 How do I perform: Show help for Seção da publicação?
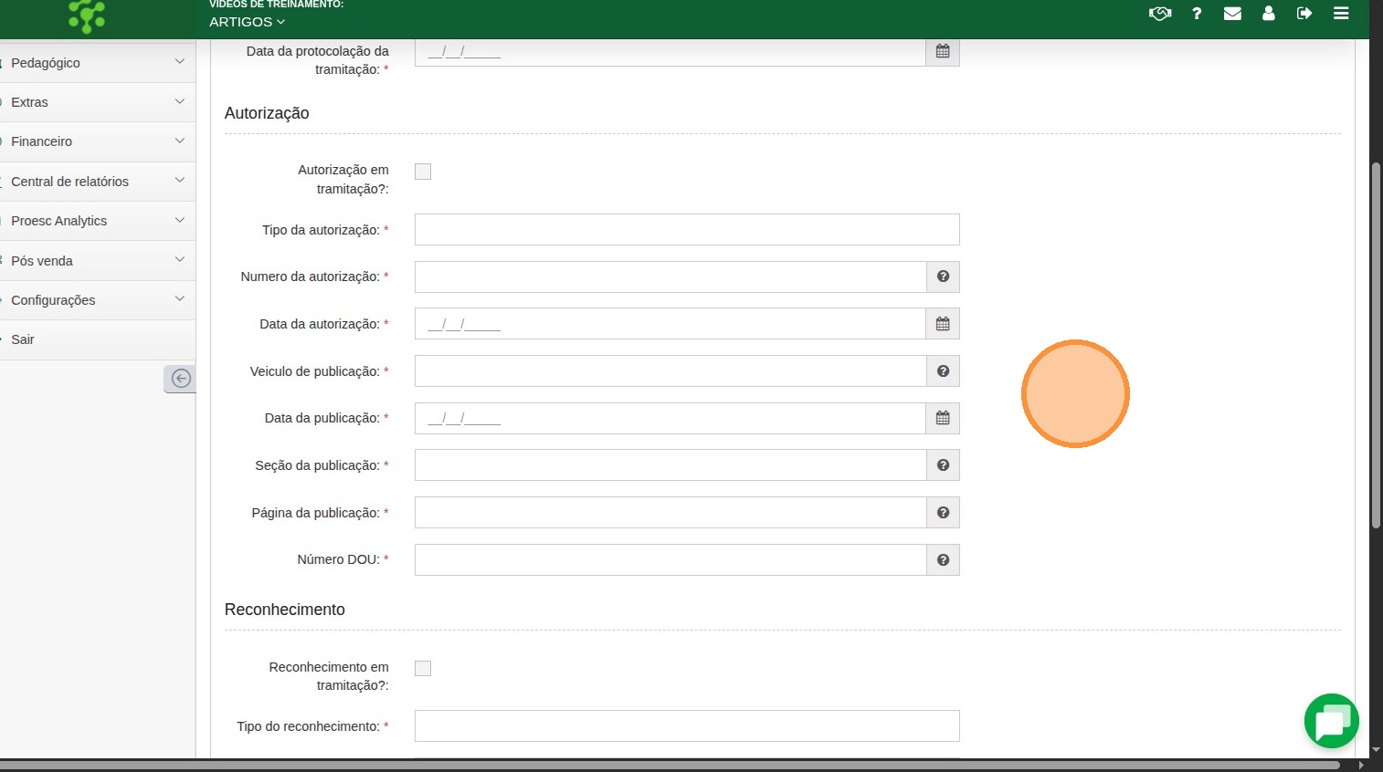tap(943, 465)
